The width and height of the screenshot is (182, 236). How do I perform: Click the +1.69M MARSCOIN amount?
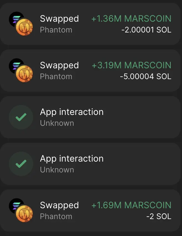click(131, 205)
